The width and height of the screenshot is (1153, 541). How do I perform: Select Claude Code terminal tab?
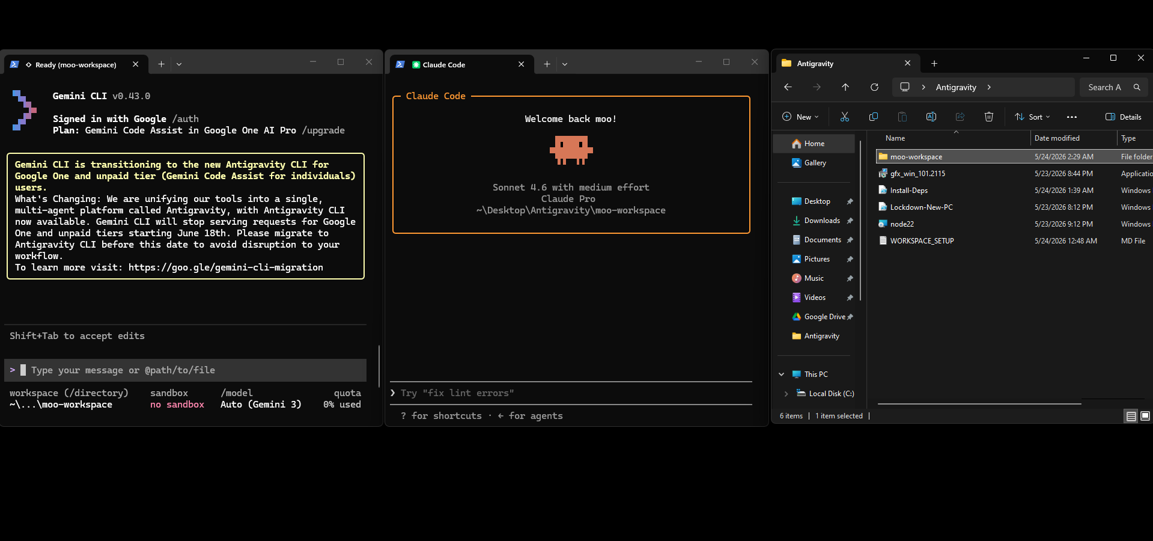click(461, 64)
